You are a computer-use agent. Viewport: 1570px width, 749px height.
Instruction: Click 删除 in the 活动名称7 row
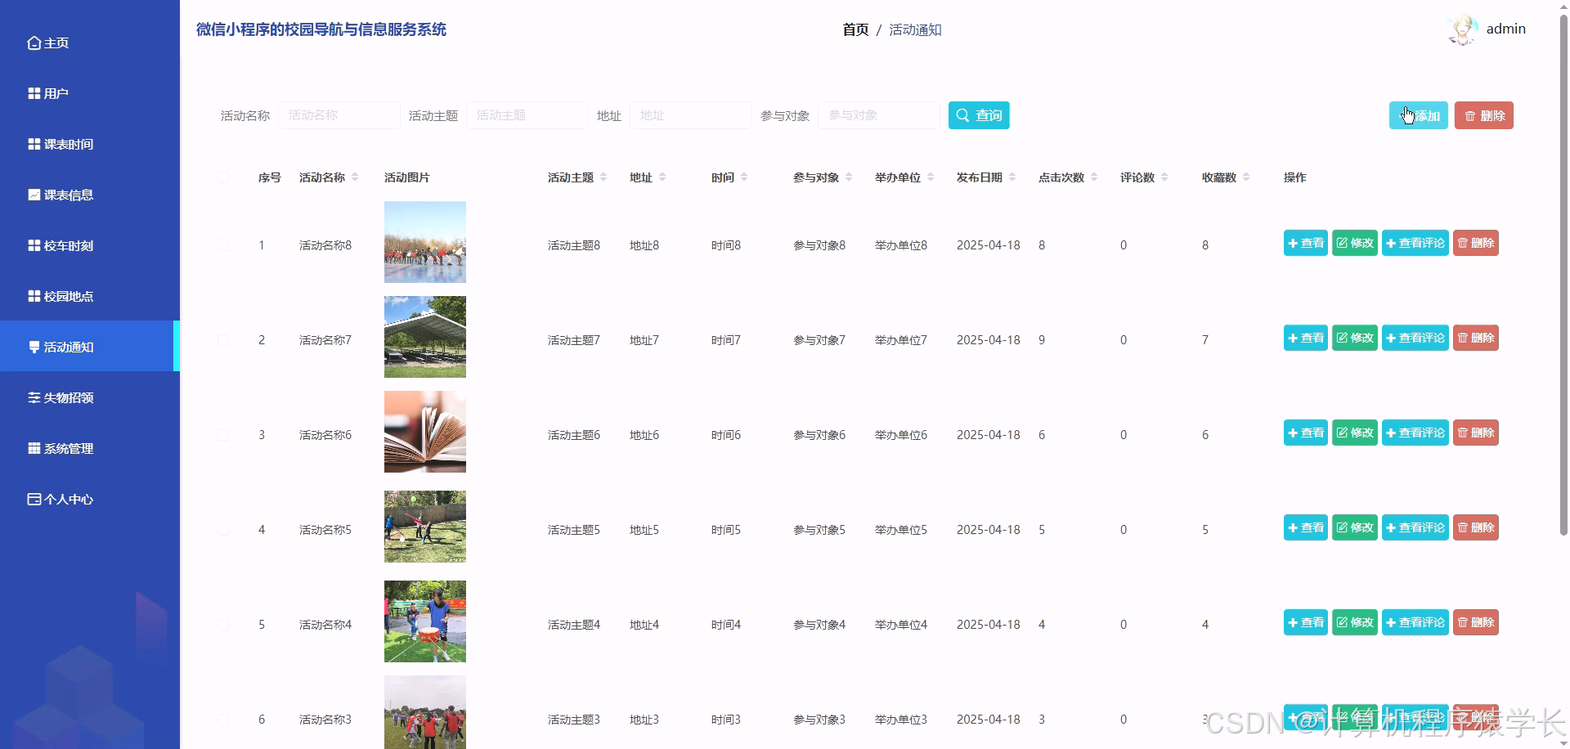tap(1476, 338)
